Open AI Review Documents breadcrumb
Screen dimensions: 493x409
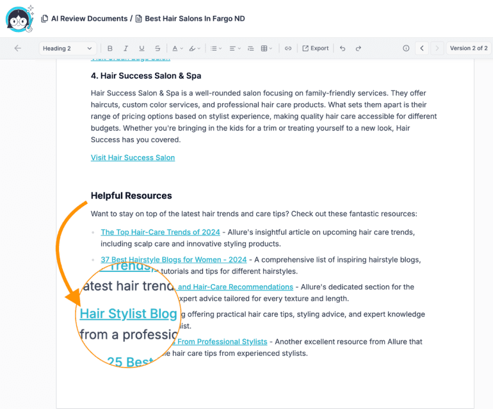click(88, 19)
